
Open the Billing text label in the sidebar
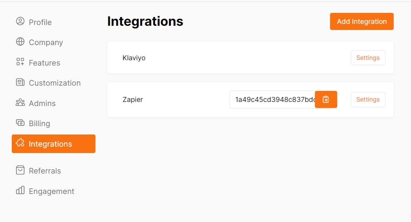[x=39, y=124]
